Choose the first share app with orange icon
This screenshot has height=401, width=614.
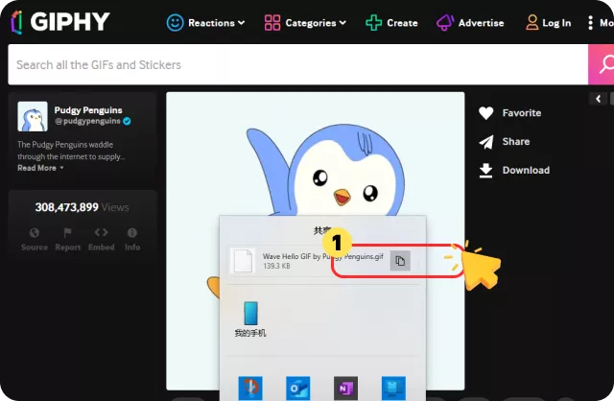click(x=250, y=389)
